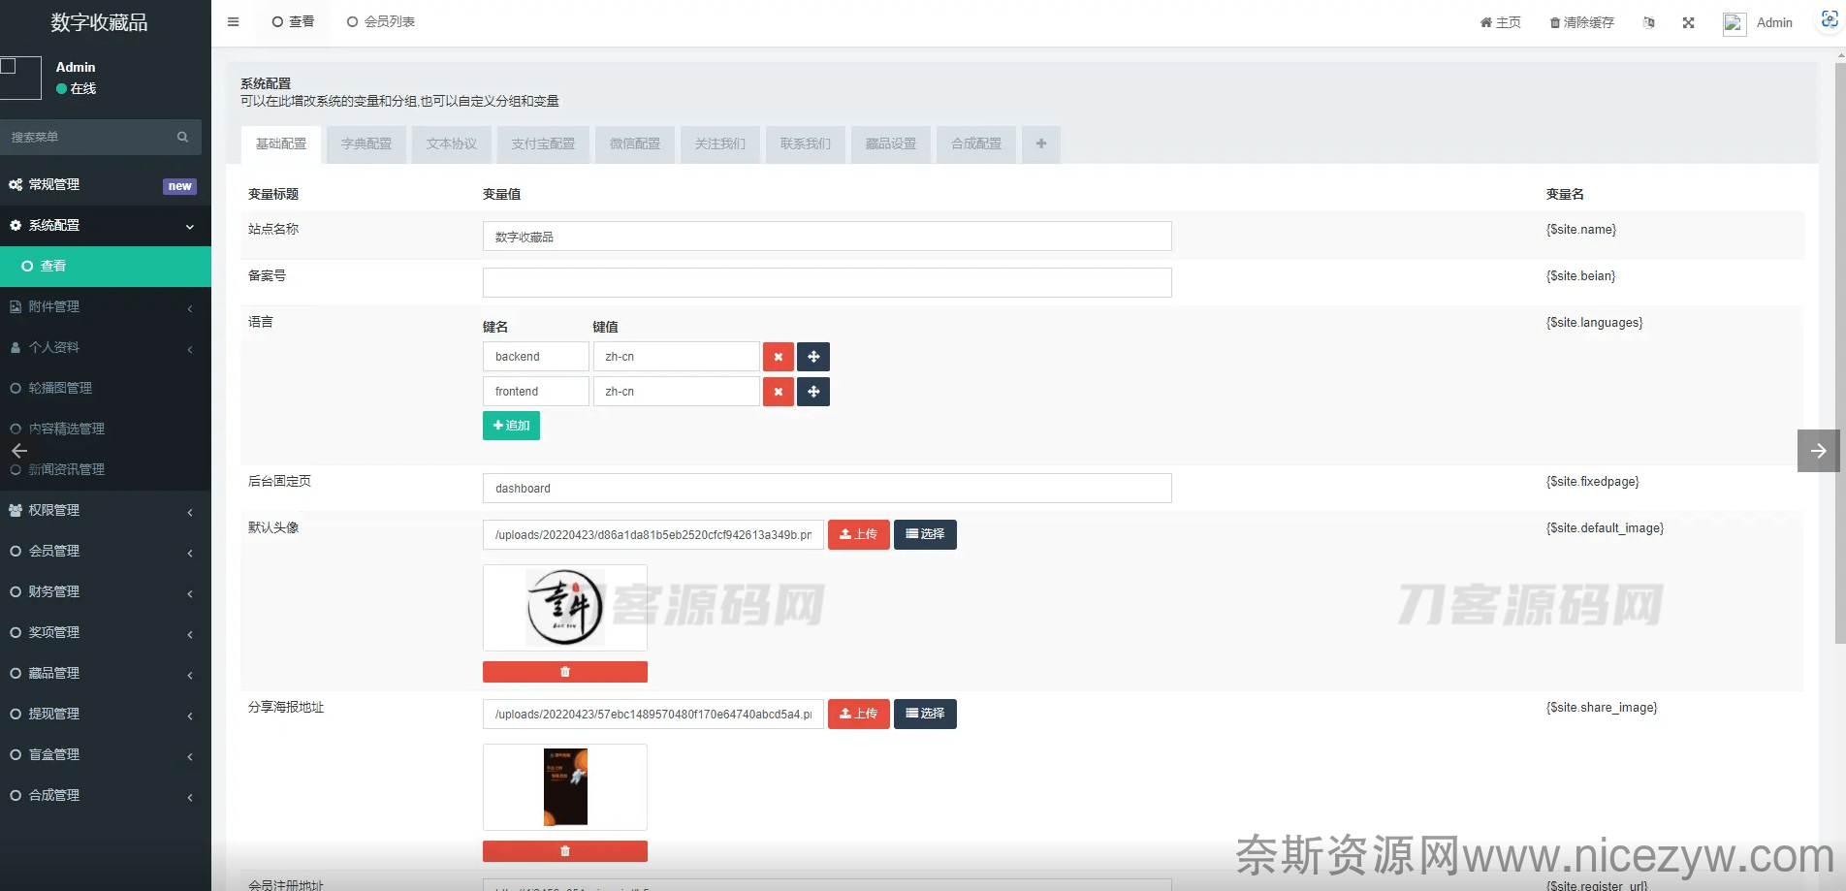Image resolution: width=1846 pixels, height=891 pixels.
Task: Click the screenshot icon at top right corner
Action: [x=1830, y=19]
